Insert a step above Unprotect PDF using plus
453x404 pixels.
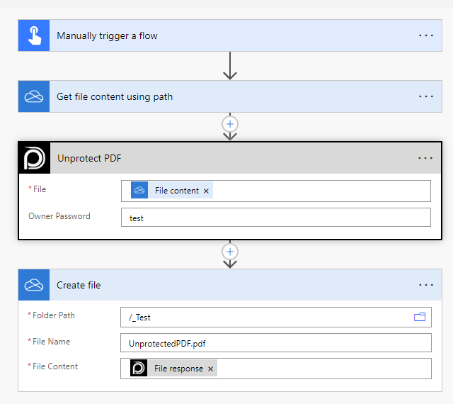[x=229, y=123]
